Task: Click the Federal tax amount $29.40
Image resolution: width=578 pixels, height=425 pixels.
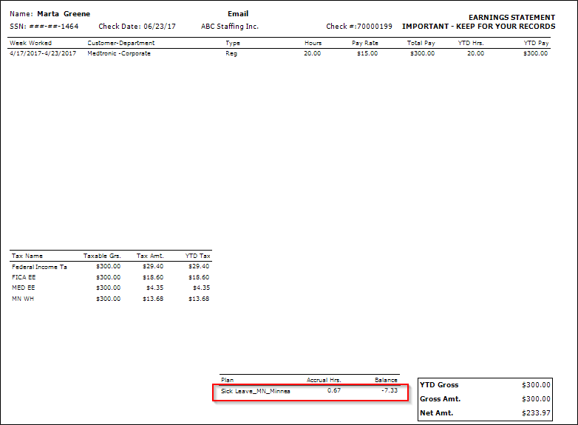Action: (x=153, y=266)
